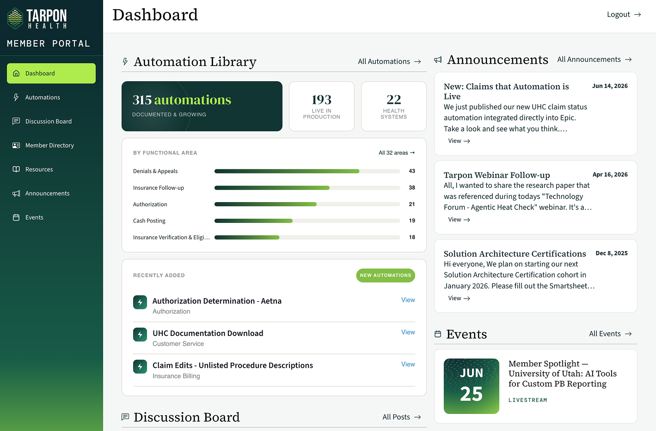This screenshot has width=656, height=431.
Task: View the Claim Edits - Unlisted Procedure Descriptions automation
Action: 408,364
